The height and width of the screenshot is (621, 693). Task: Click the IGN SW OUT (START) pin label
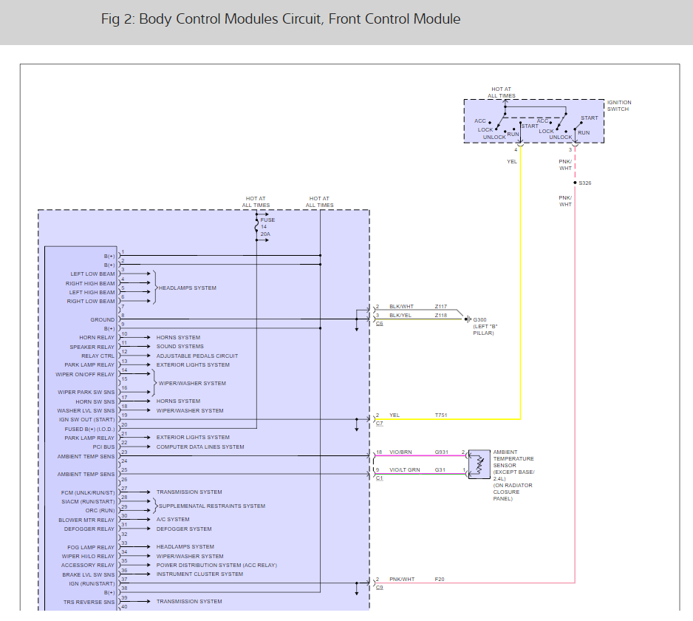(86, 420)
